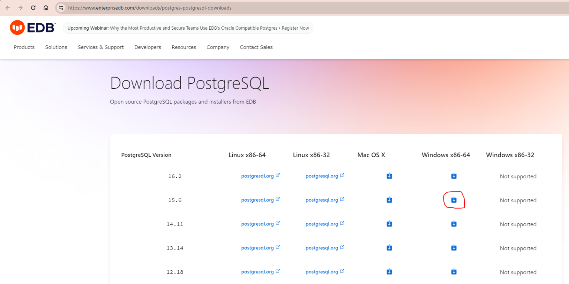This screenshot has width=569, height=284.
Task: Click the browser home icon
Action: click(x=46, y=7)
